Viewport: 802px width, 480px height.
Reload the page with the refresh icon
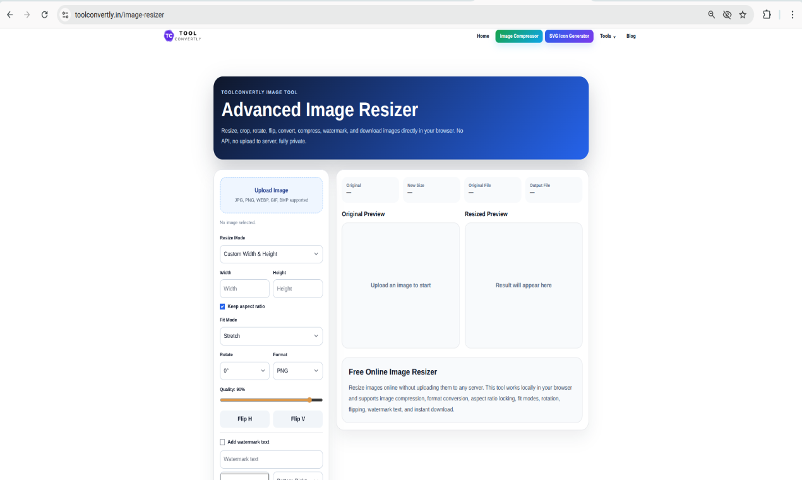point(44,15)
